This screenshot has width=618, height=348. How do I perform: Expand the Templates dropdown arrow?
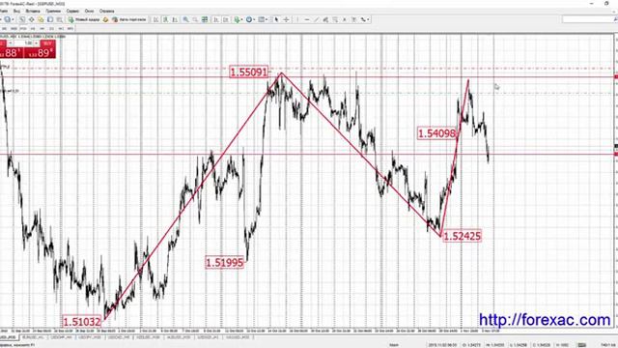coord(267,19)
